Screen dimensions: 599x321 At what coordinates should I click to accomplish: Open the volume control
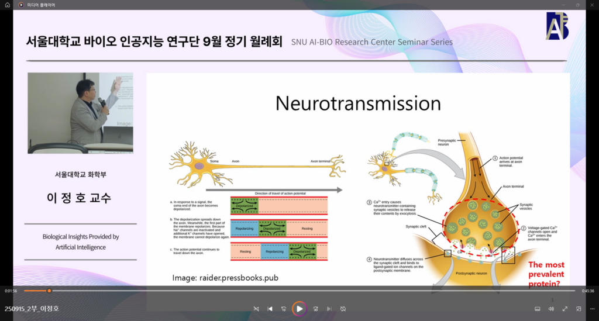pyautogui.click(x=551, y=309)
